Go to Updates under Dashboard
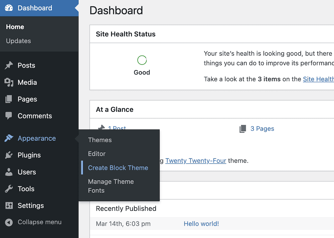Viewport: 334px width, 238px height. pyautogui.click(x=18, y=41)
